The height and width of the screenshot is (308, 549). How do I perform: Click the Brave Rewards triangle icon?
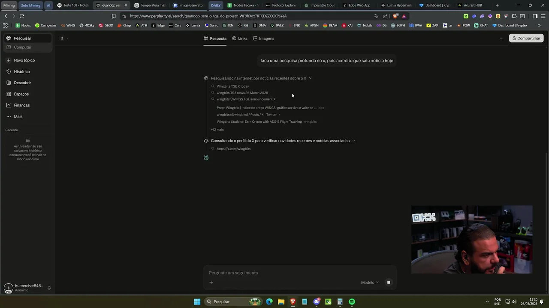click(404, 16)
